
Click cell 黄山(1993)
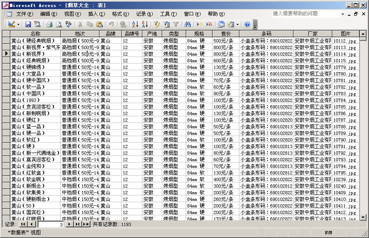(35, 100)
